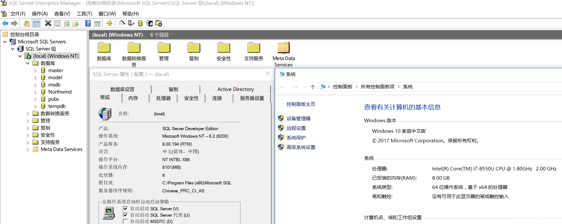Open the 远程设置 link
This screenshot has width=562, height=224.
(x=296, y=128)
